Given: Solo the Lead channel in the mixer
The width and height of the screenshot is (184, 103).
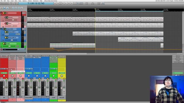Looking at the screenshot, I should coord(56,85).
